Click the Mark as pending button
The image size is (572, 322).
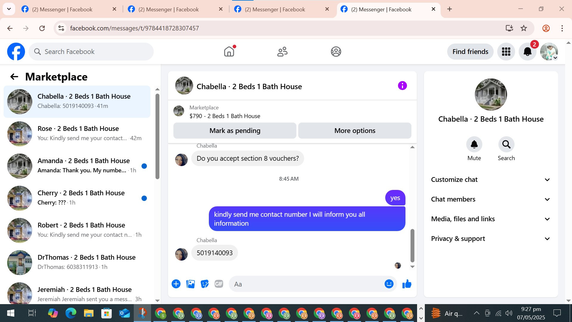235,131
